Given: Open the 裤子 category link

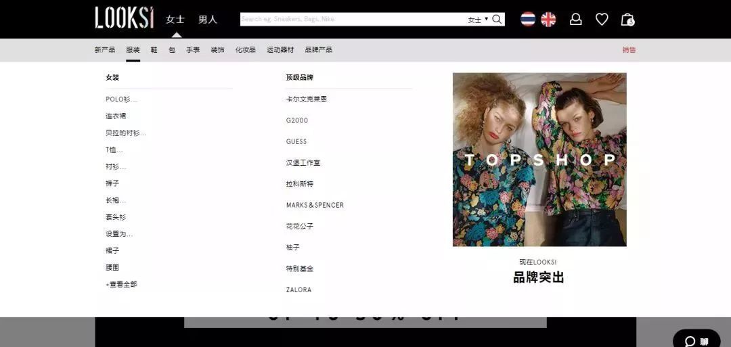Looking at the screenshot, I should pos(112,183).
